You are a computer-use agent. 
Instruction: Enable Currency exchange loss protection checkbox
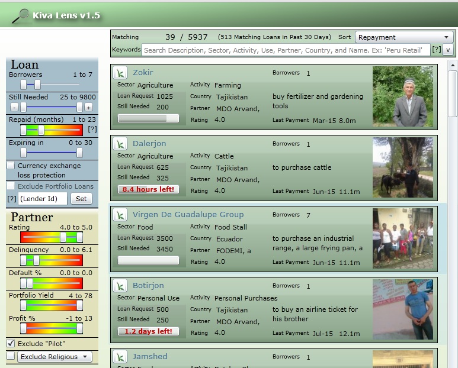pos(11,166)
